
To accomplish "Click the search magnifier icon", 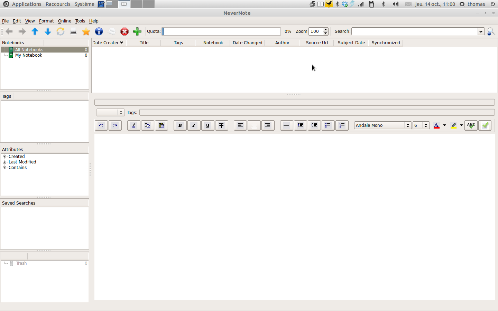I will click(x=491, y=31).
